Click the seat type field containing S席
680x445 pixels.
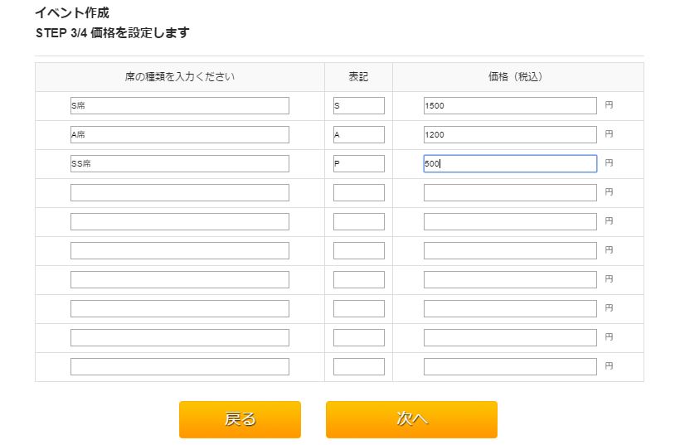(179, 106)
